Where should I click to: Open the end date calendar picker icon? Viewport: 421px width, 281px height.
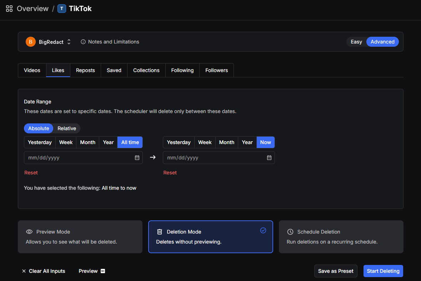[x=269, y=158]
